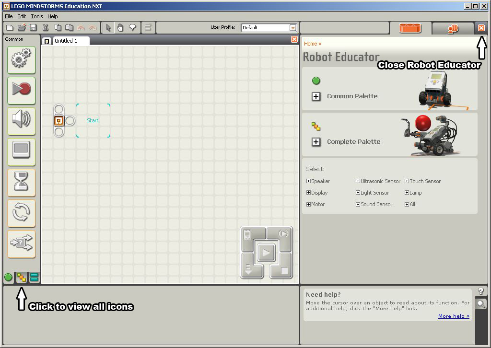
Task: Pick the Wait block hourglass icon
Action: click(x=21, y=183)
